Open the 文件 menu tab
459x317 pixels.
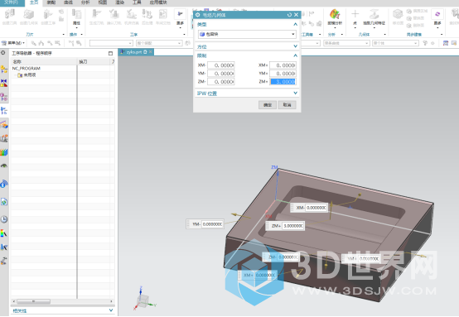12,2
